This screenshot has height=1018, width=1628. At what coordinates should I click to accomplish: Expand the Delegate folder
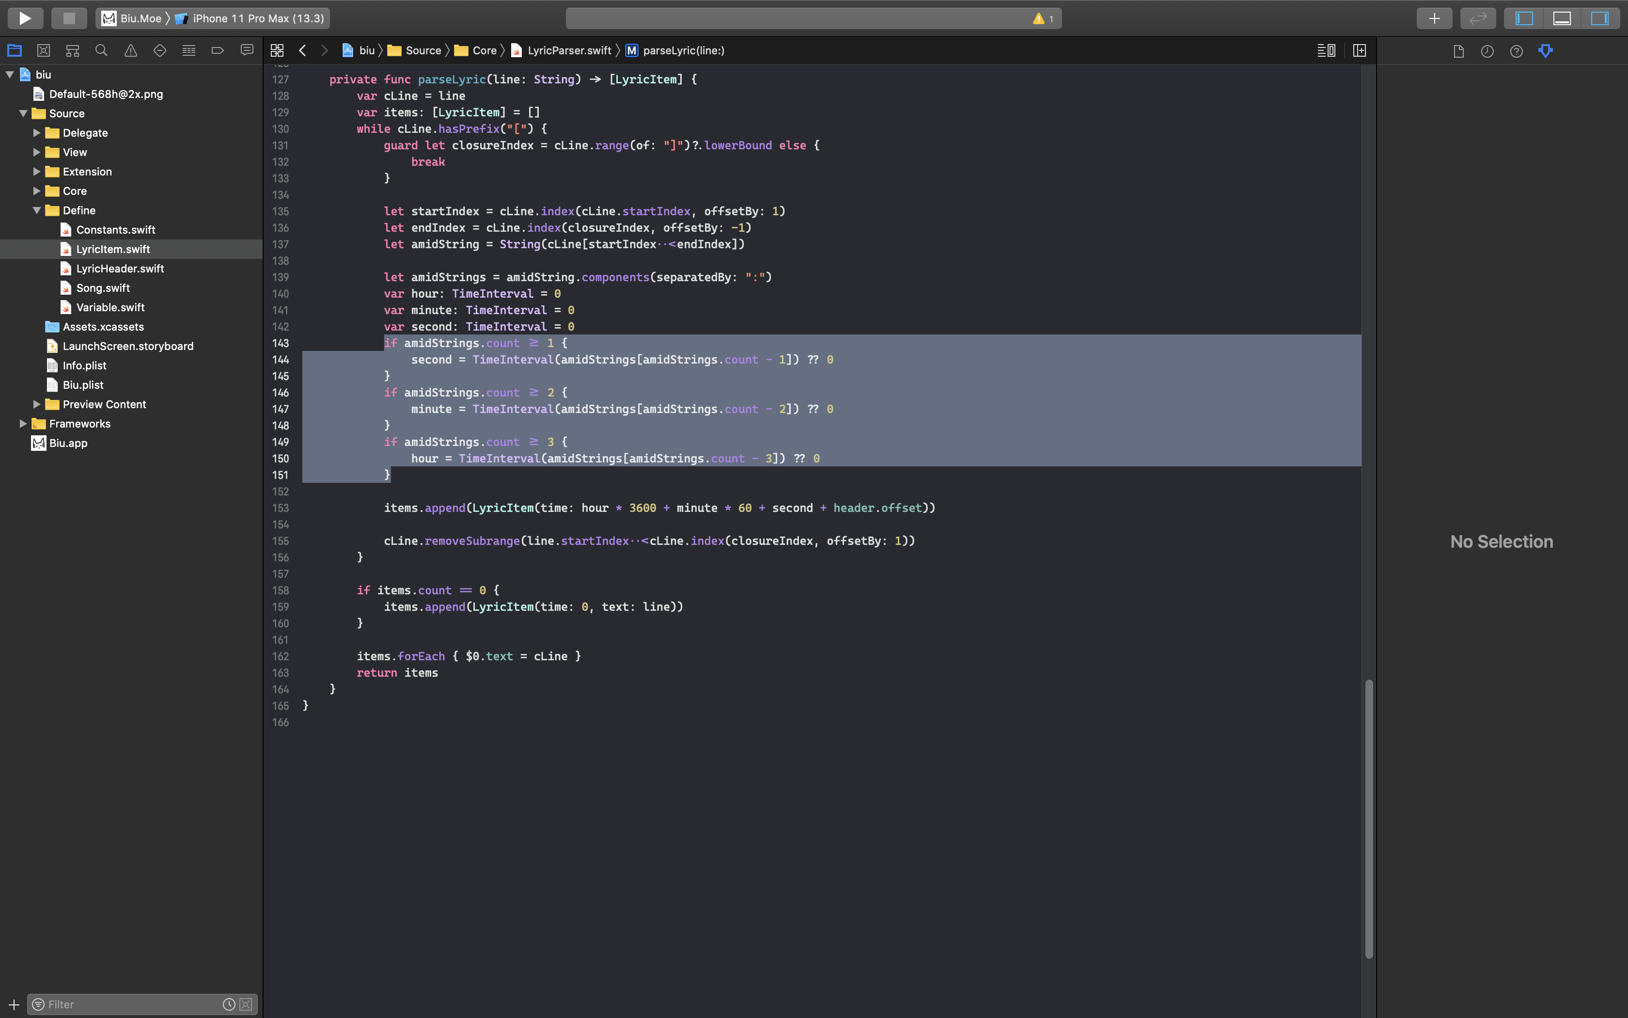[36, 133]
